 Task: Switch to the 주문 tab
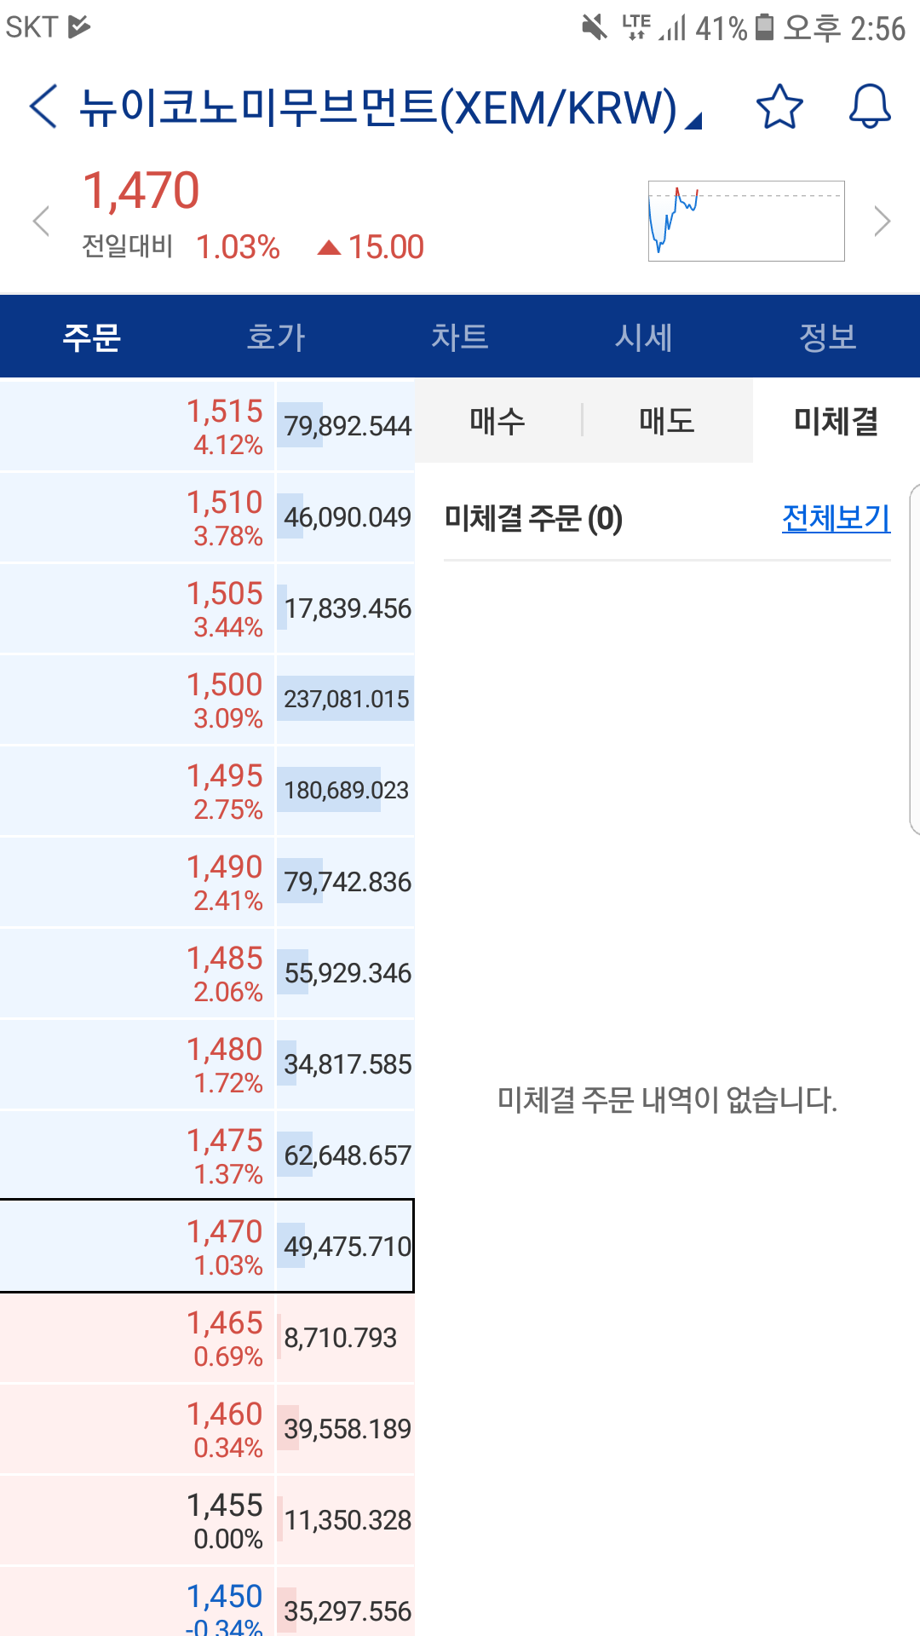(x=92, y=337)
